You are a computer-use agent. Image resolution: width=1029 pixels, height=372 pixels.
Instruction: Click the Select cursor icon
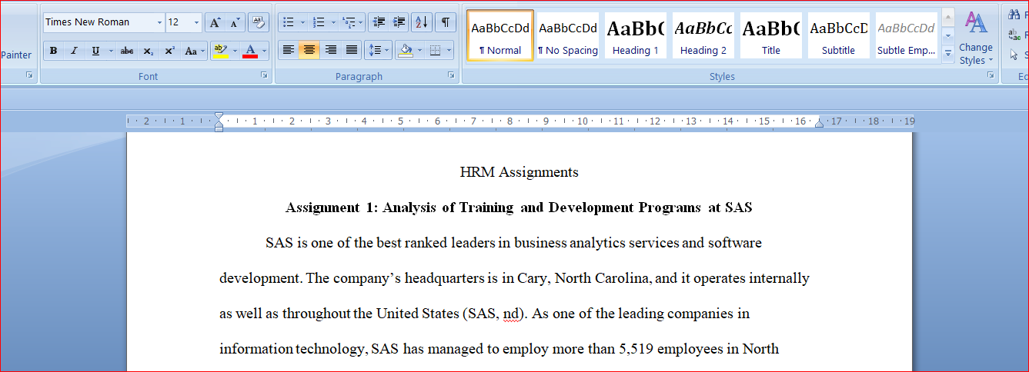(1014, 55)
